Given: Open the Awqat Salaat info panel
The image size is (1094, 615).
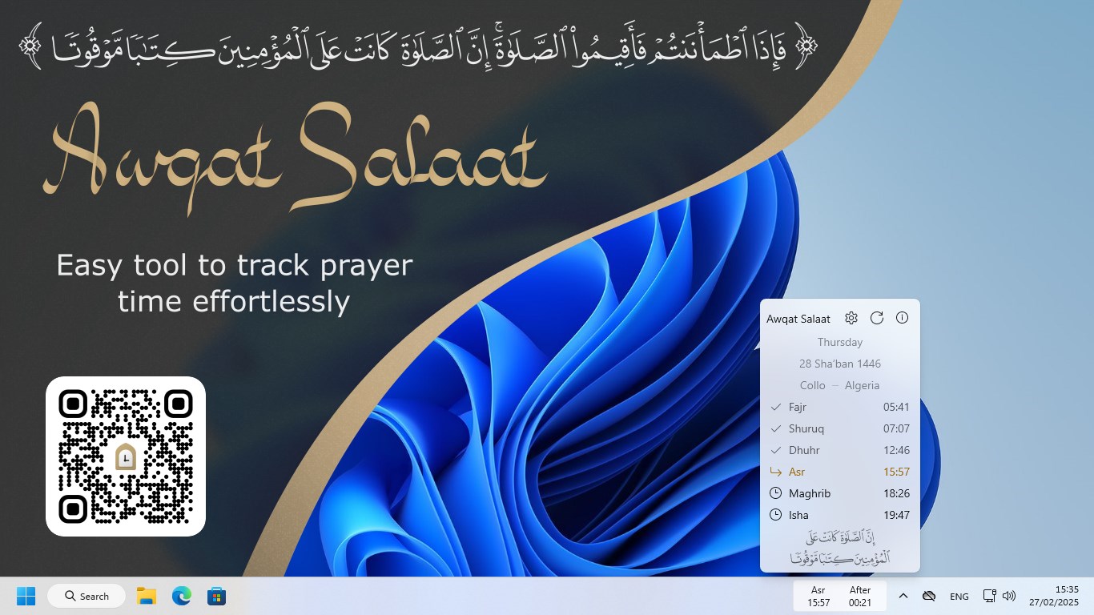Looking at the screenshot, I should pyautogui.click(x=902, y=318).
